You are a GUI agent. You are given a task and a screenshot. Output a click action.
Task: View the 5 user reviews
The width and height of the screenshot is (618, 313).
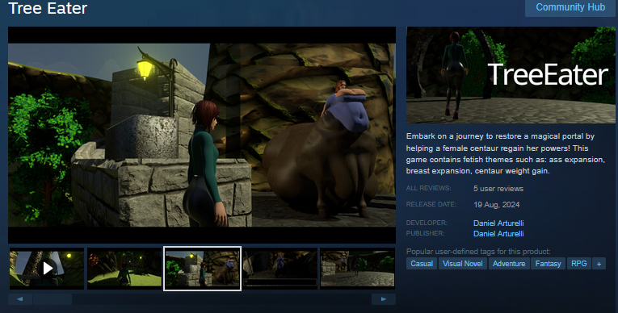tap(498, 189)
